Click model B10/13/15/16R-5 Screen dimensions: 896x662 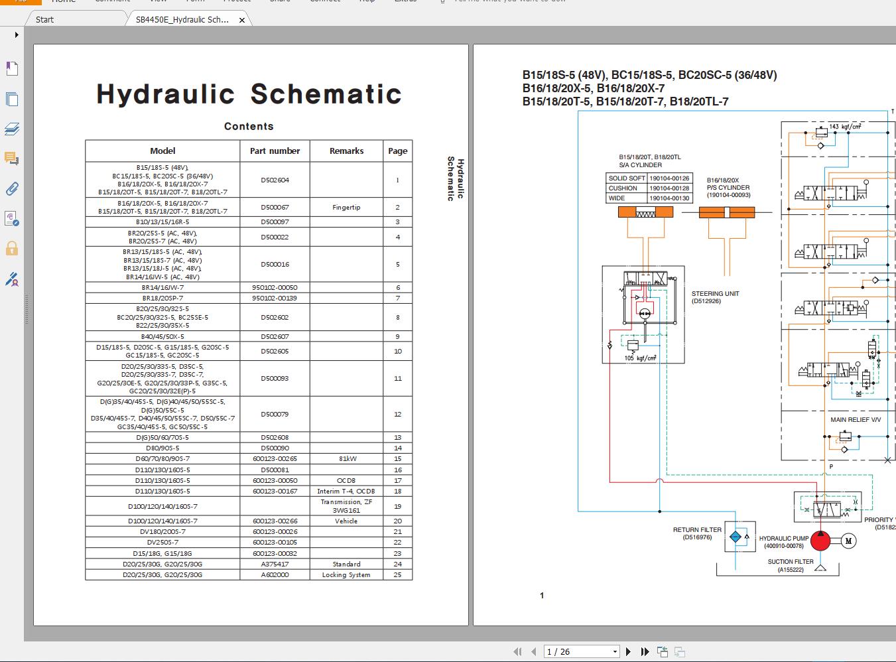[x=162, y=222]
